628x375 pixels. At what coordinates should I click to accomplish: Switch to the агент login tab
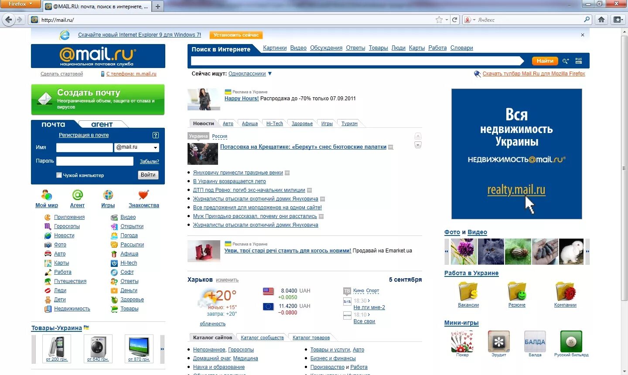(x=102, y=124)
